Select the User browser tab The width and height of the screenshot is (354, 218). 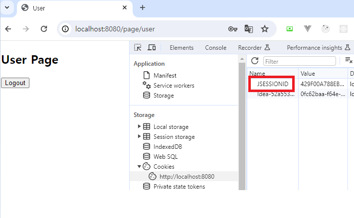(x=75, y=8)
